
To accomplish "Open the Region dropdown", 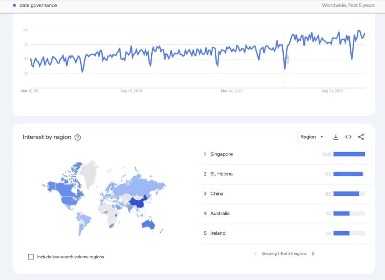I will 312,137.
